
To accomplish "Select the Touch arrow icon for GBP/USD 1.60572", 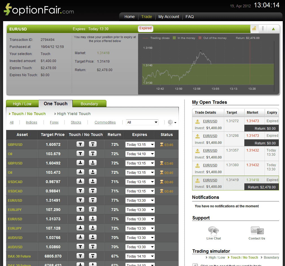I will tap(80, 144).
